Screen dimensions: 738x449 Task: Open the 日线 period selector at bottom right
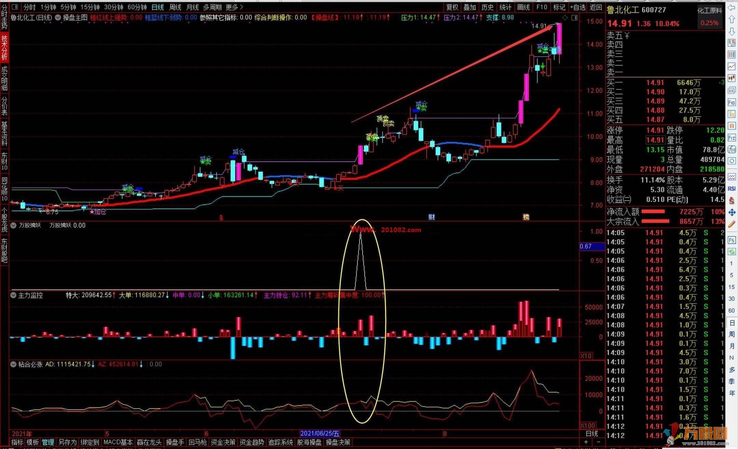pyautogui.click(x=592, y=434)
